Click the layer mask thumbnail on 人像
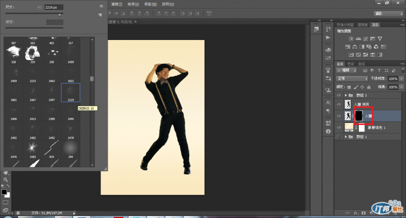Viewport: 406px width, 218px height. pyautogui.click(x=358, y=116)
